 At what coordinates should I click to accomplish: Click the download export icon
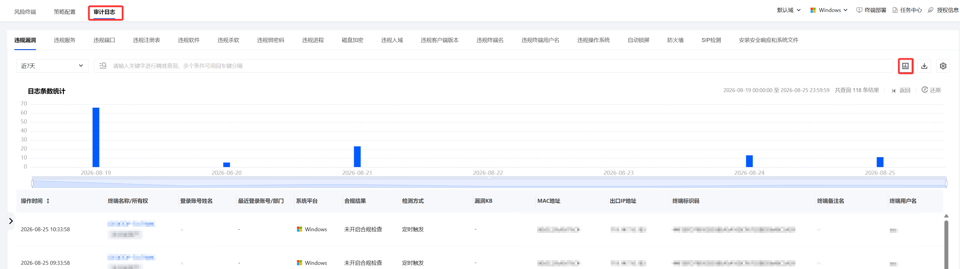[x=924, y=66]
